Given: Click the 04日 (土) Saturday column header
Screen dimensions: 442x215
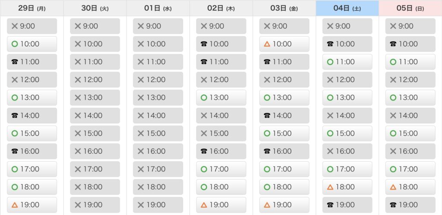Looking at the screenshot, I should 347,8.
